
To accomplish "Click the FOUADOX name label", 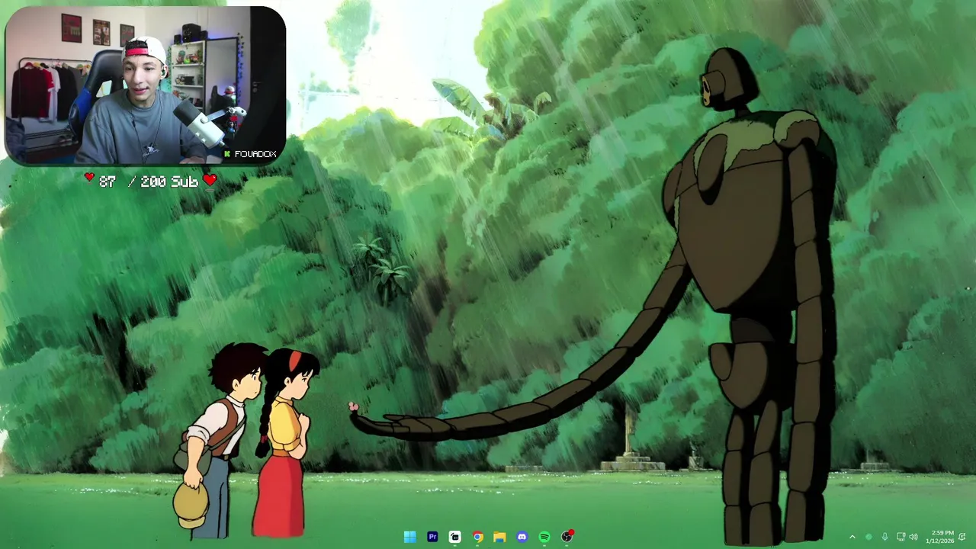I will pos(255,154).
